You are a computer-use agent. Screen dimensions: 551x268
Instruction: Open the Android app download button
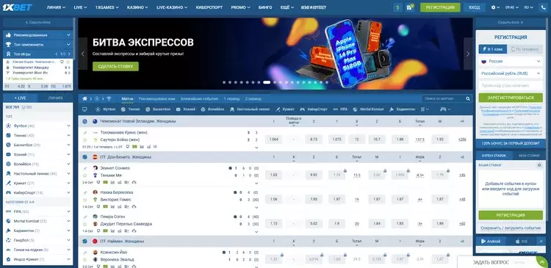point(491,242)
